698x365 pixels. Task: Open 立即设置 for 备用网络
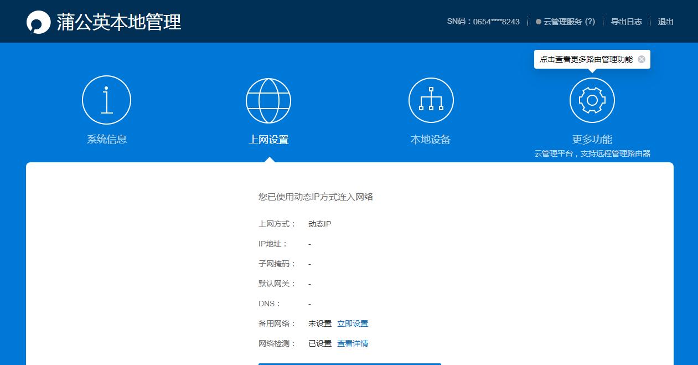(x=353, y=323)
